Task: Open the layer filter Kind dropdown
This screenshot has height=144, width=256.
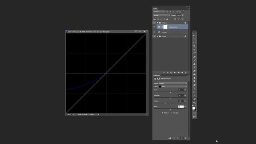Action: point(159,12)
